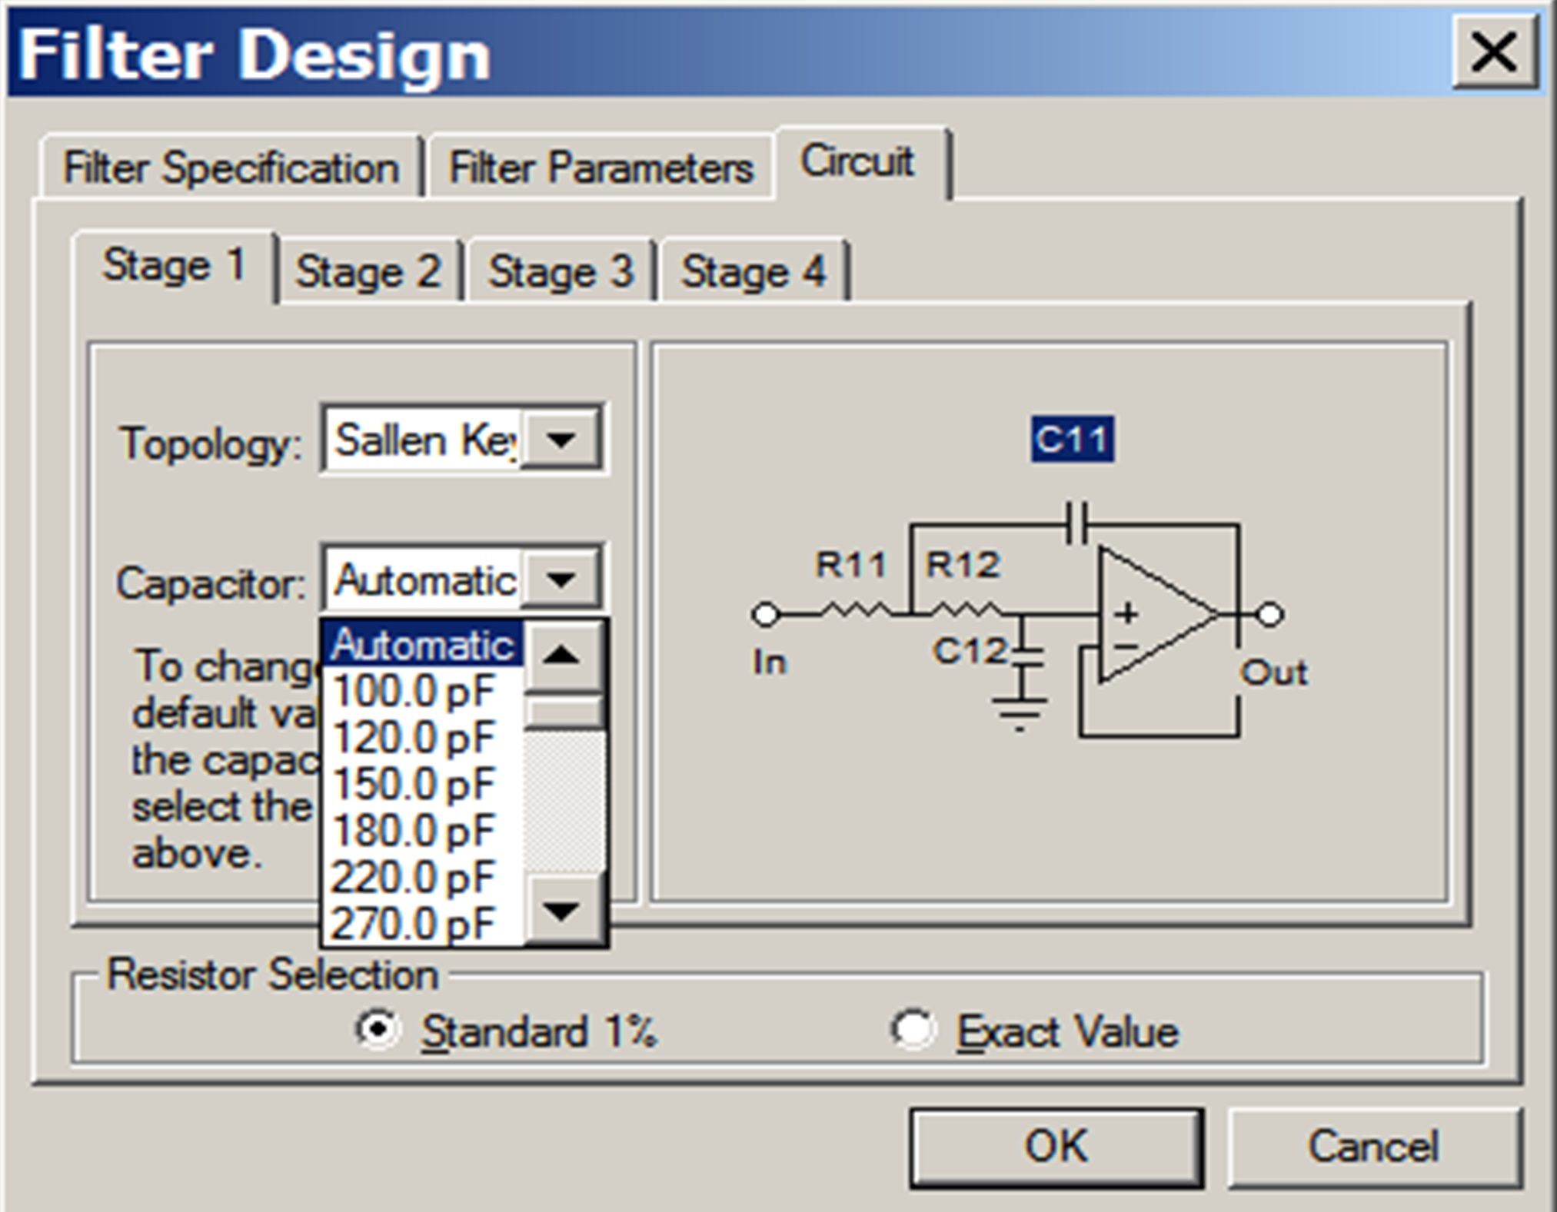Click the Out terminal of the circuit
The image size is (1557, 1212).
(x=1273, y=615)
